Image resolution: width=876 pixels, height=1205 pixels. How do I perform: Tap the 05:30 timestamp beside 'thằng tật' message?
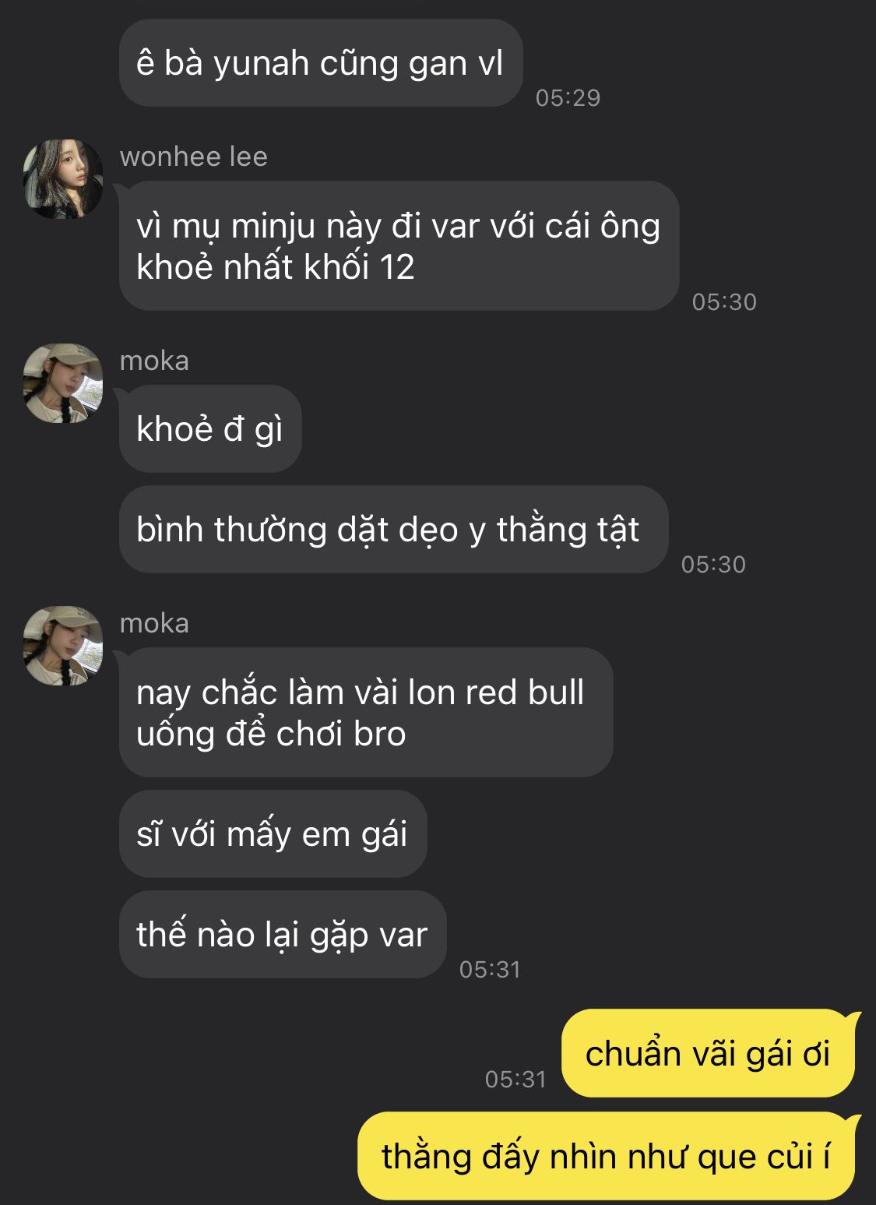point(713,564)
